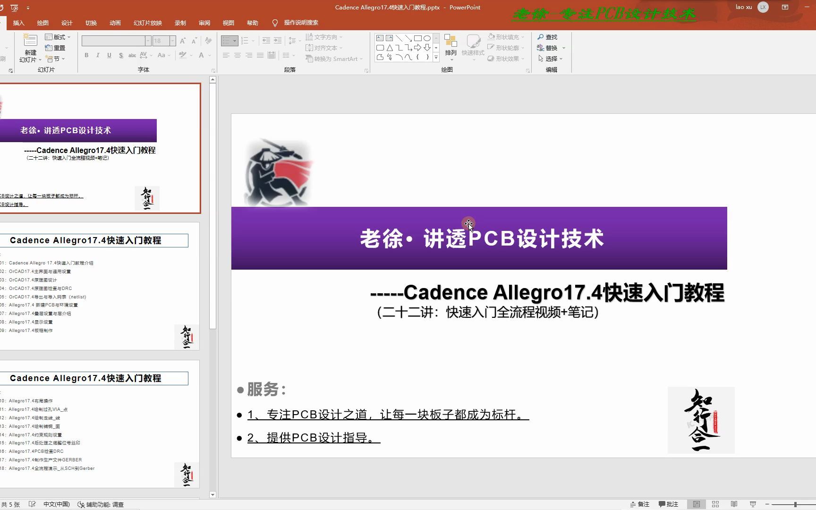Image resolution: width=816 pixels, height=510 pixels.
Task: Select first slide thumbnail 老徐·讲透PCB设计技术
Action: tap(100, 148)
